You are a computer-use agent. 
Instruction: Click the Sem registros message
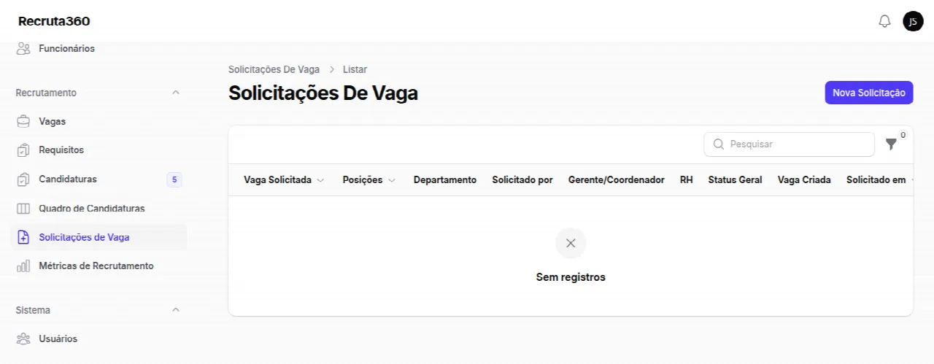pos(571,277)
